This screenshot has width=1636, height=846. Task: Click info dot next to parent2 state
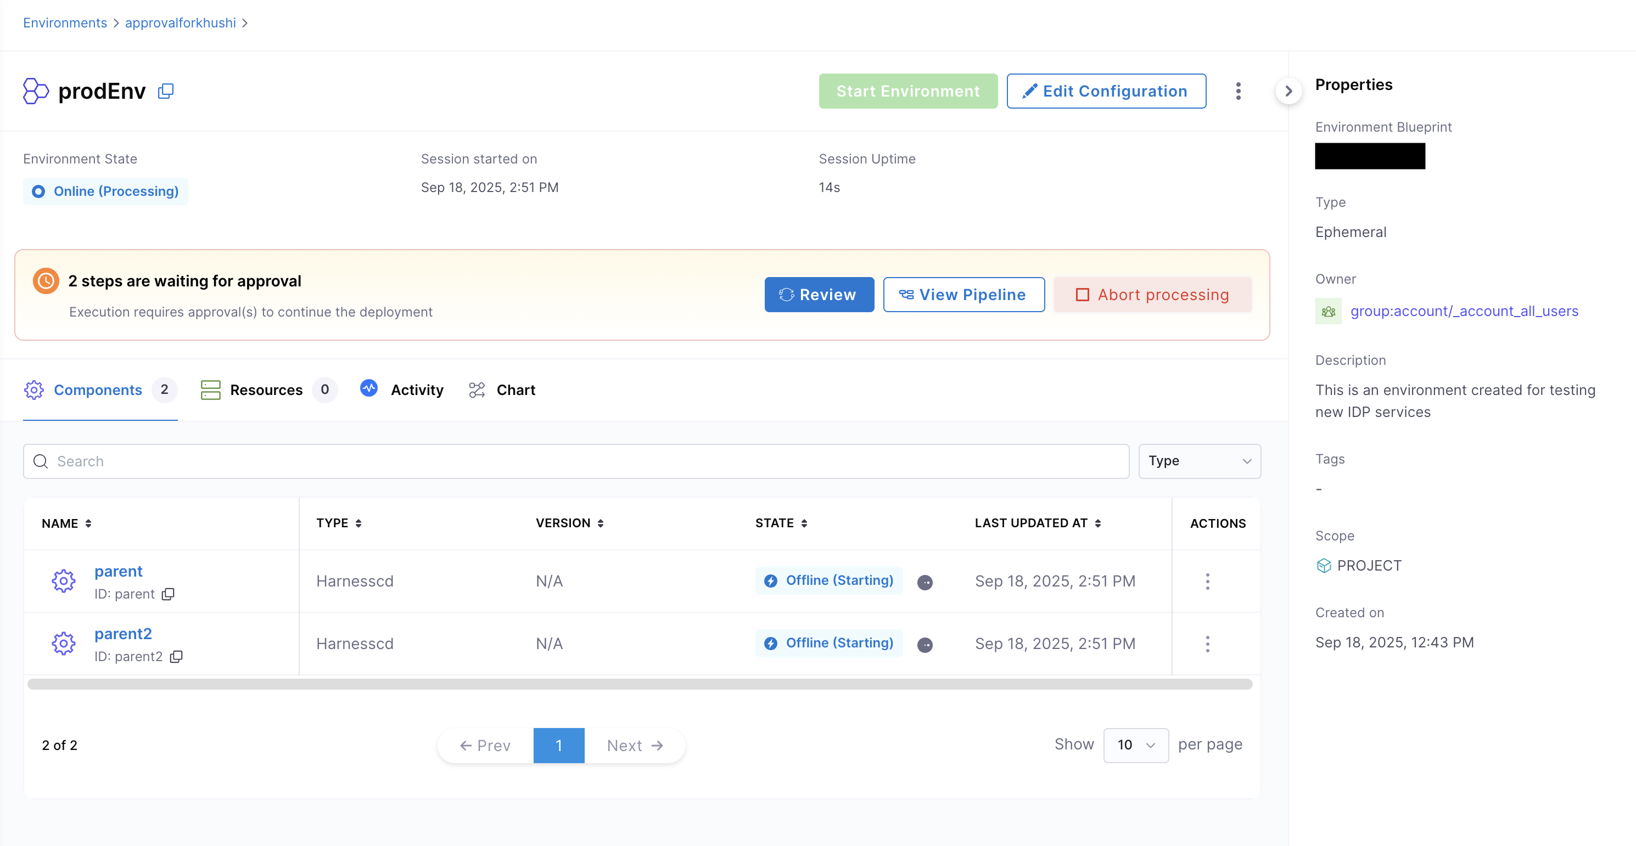point(925,645)
